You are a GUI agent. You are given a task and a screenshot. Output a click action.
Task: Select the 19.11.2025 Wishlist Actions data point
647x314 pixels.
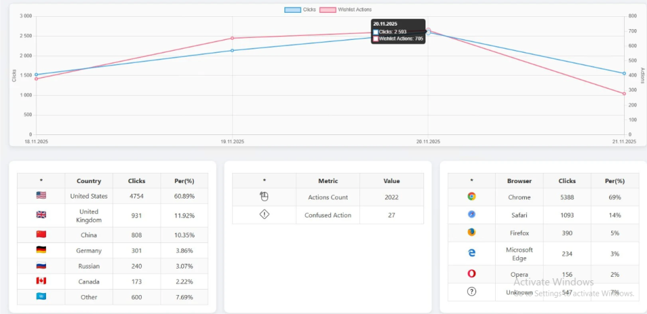pyautogui.click(x=232, y=38)
